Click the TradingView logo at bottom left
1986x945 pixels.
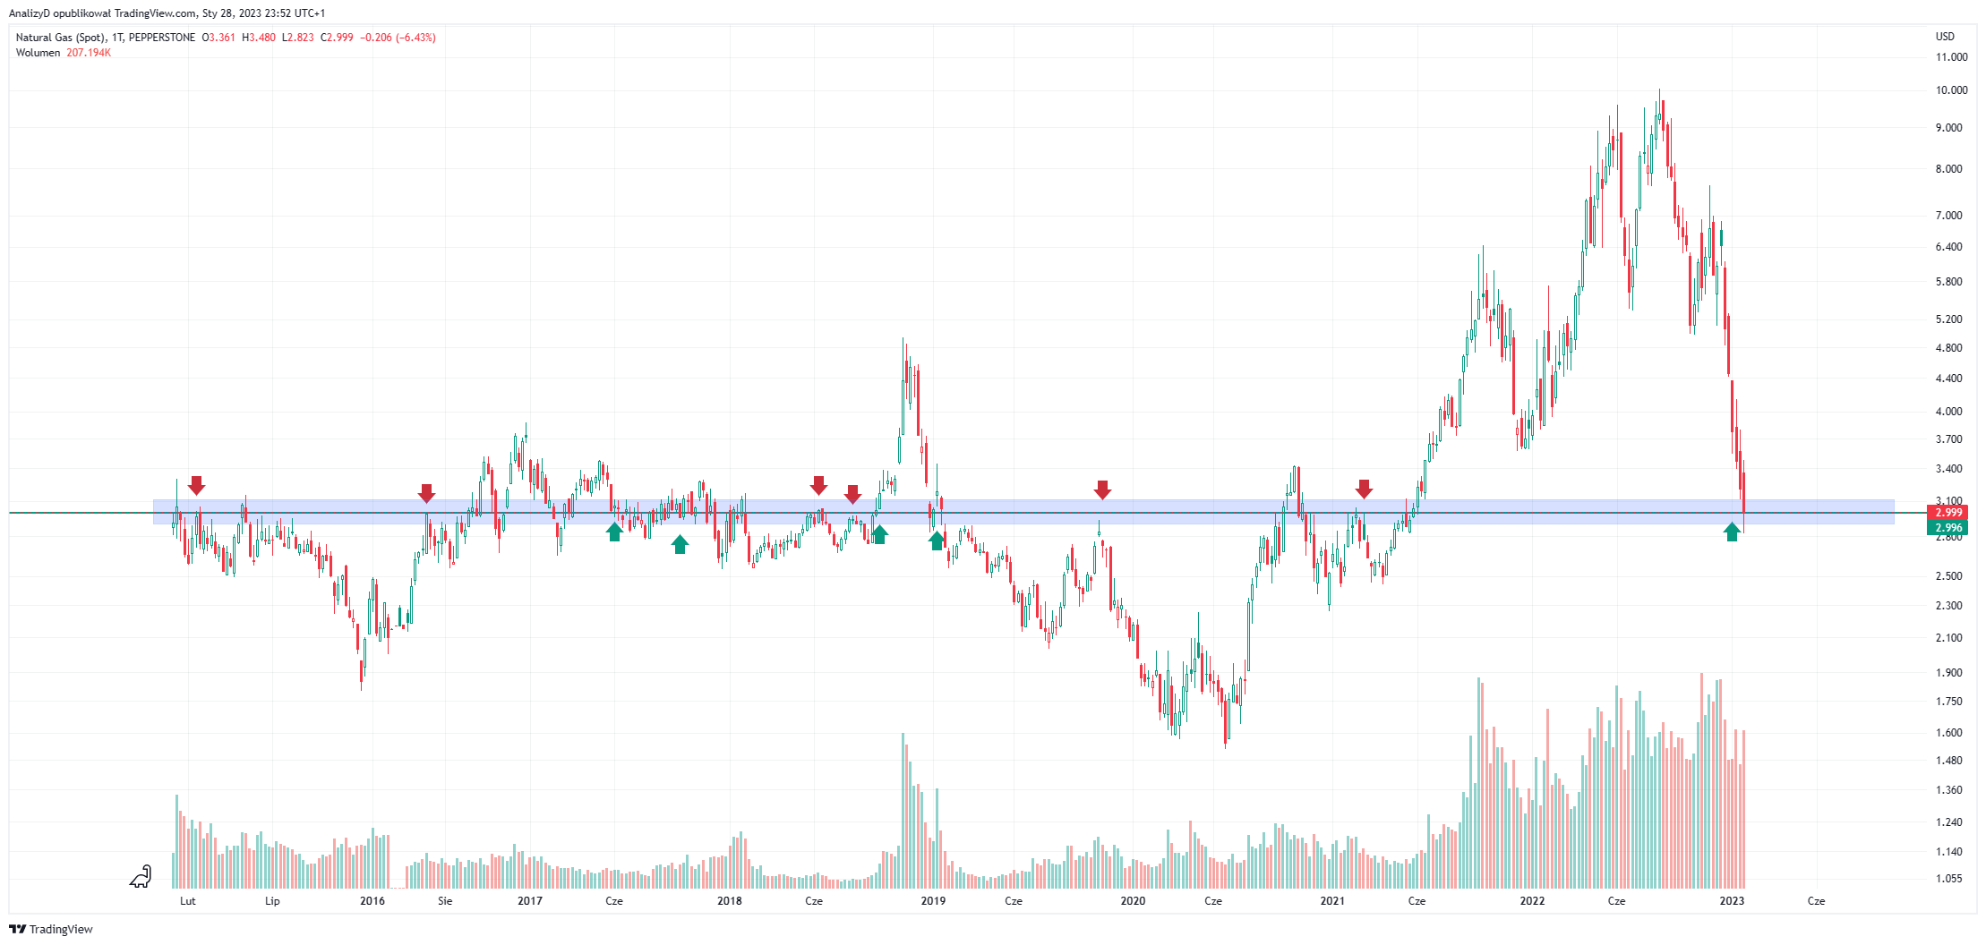coord(51,929)
